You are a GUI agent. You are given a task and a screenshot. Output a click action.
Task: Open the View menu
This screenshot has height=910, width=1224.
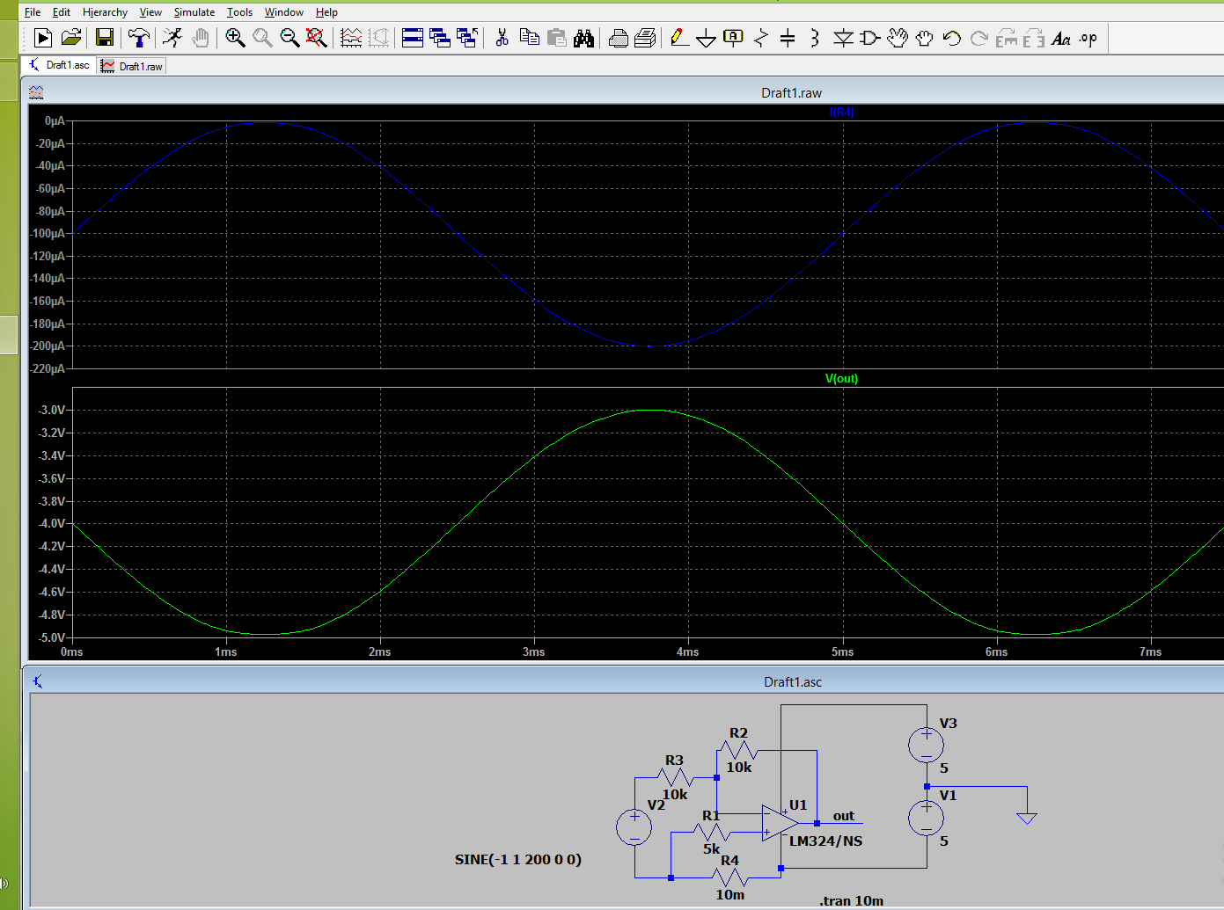150,12
